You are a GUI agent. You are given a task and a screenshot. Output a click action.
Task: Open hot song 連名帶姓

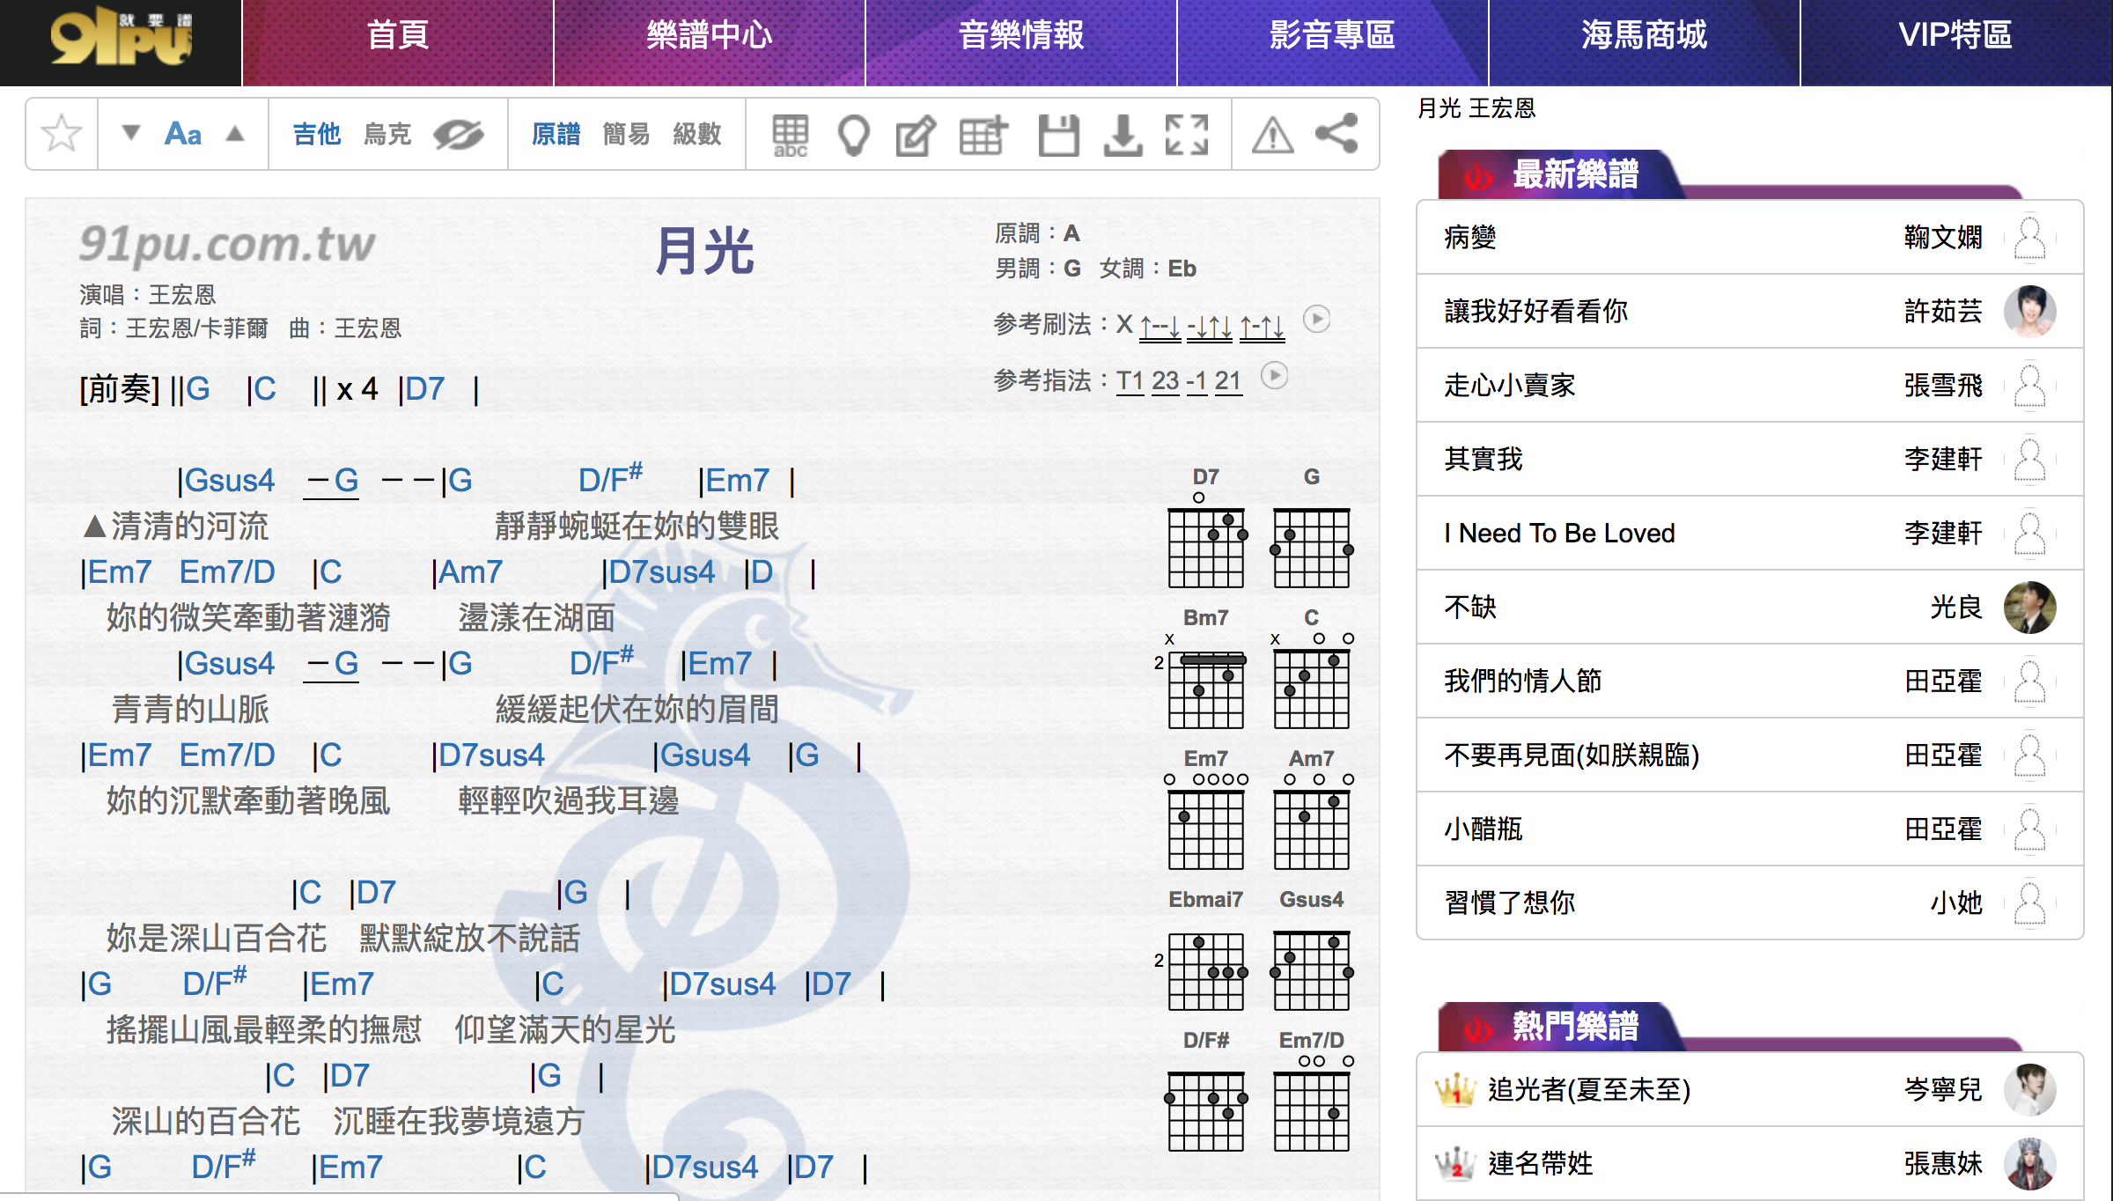(x=1749, y=1163)
